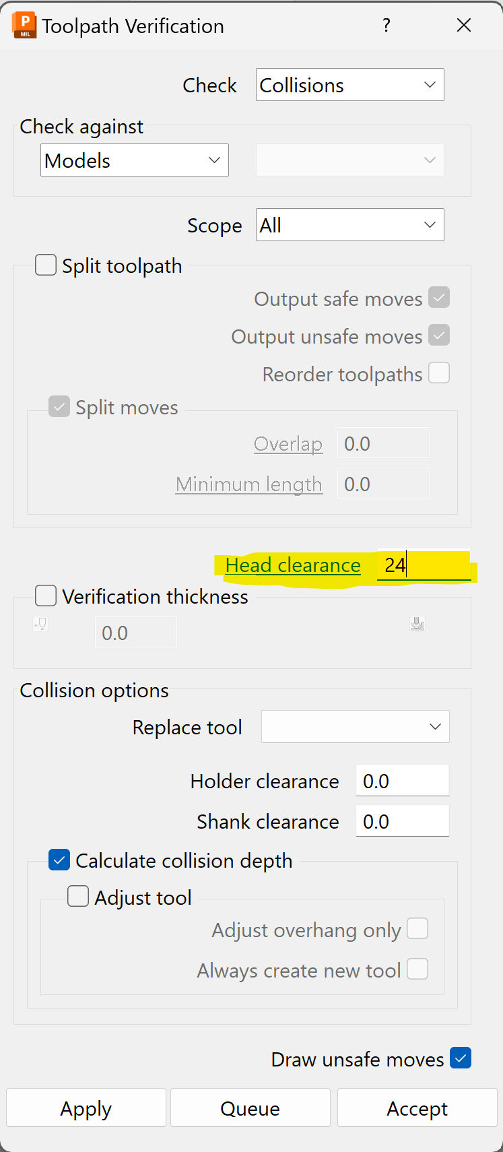Click the tool pick icon on the right of Verification thickness

pyautogui.click(x=417, y=623)
